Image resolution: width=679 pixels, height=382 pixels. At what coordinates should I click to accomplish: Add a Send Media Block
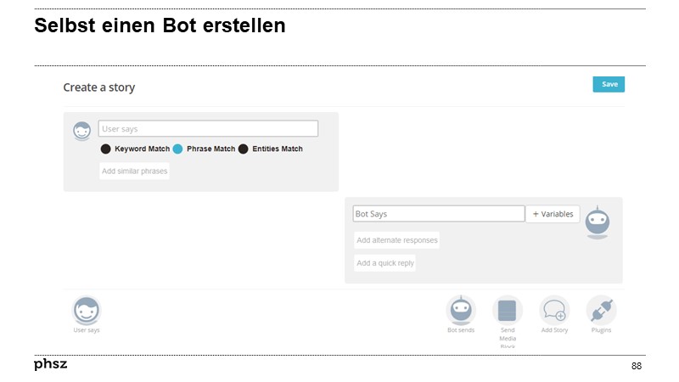508,311
